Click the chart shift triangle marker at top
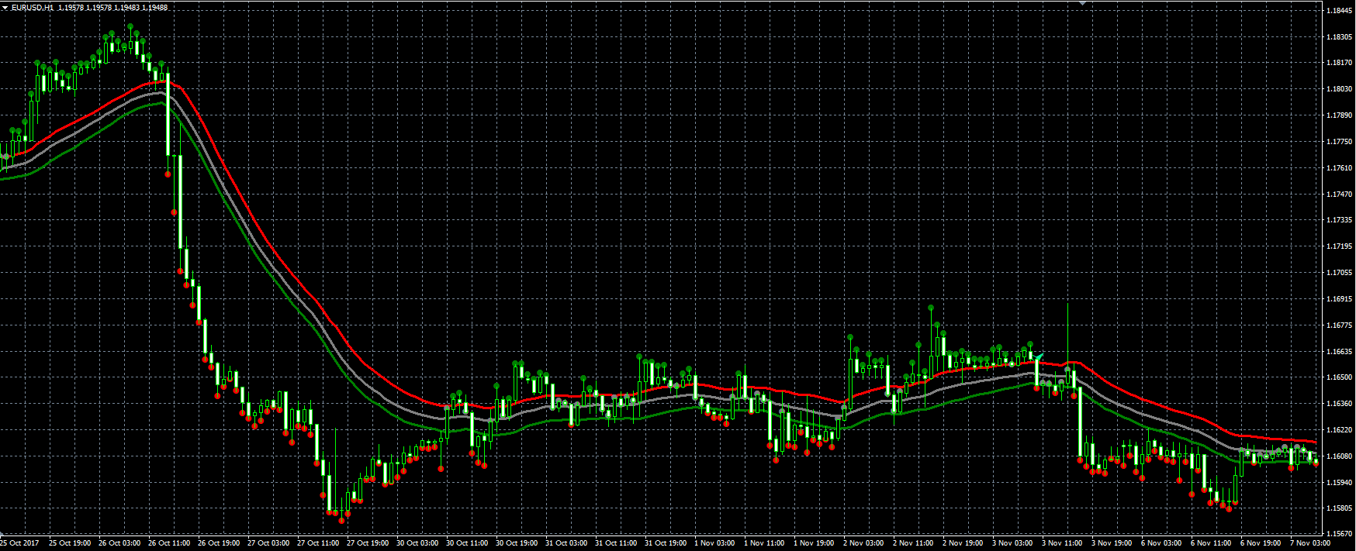 [x=1083, y=3]
